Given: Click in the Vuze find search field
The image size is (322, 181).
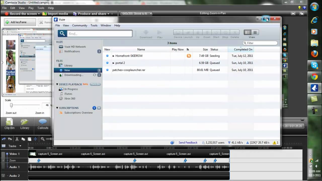Looking at the screenshot, I should [x=99, y=33].
